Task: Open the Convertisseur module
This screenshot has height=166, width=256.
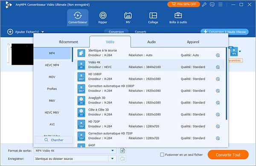Action: [x=78, y=17]
